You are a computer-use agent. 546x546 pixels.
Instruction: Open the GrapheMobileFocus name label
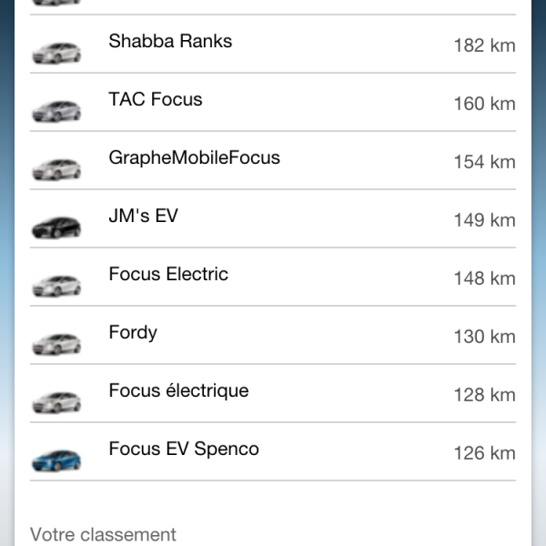pyautogui.click(x=194, y=157)
